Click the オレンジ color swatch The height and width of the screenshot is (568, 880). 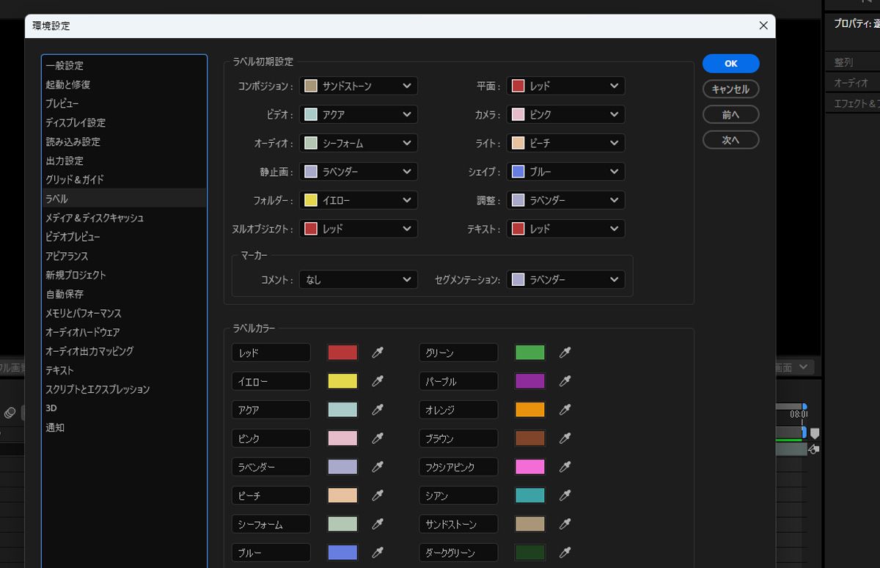[530, 410]
